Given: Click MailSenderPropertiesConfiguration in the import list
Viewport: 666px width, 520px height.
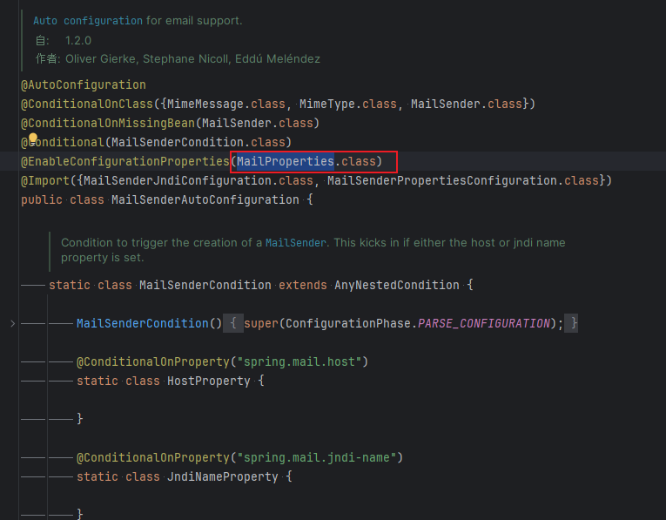Looking at the screenshot, I should tap(442, 180).
